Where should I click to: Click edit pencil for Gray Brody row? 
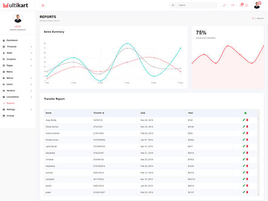point(243,120)
